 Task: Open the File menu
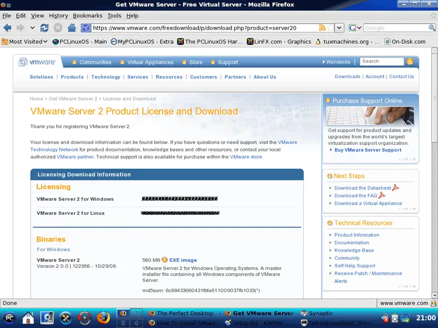pos(7,16)
